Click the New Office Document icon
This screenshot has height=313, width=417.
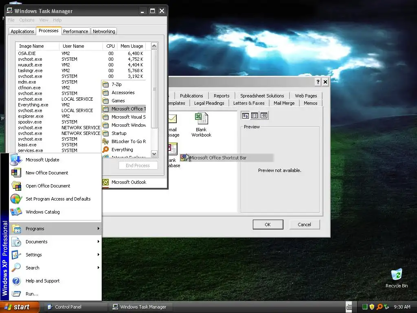pos(16,173)
